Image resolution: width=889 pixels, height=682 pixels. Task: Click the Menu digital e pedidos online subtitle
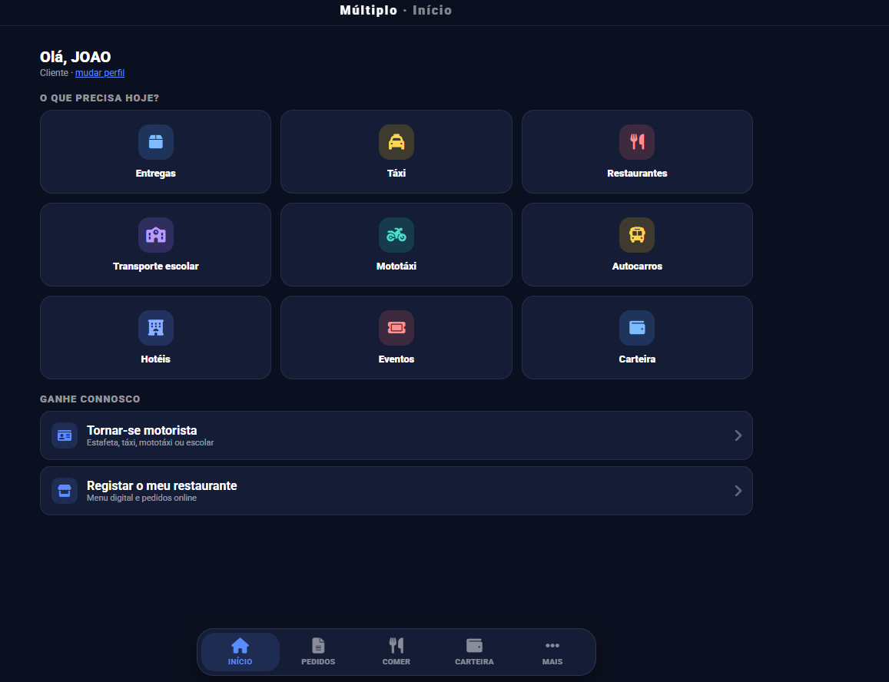tap(141, 498)
